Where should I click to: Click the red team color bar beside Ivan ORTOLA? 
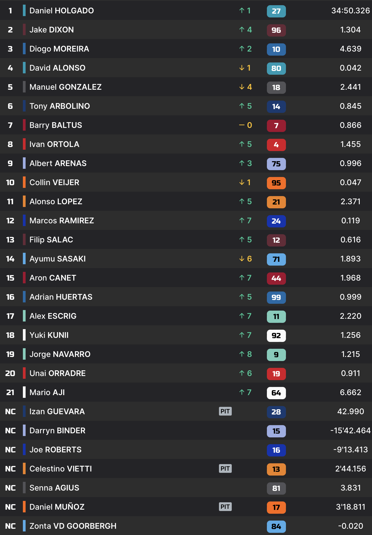[x=24, y=144]
